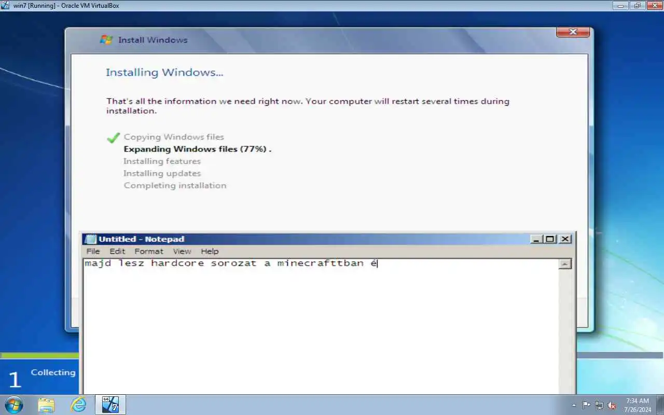Screen dimensions: 664x415
Task: Click the Action Center flag tray icon
Action: [x=586, y=405]
